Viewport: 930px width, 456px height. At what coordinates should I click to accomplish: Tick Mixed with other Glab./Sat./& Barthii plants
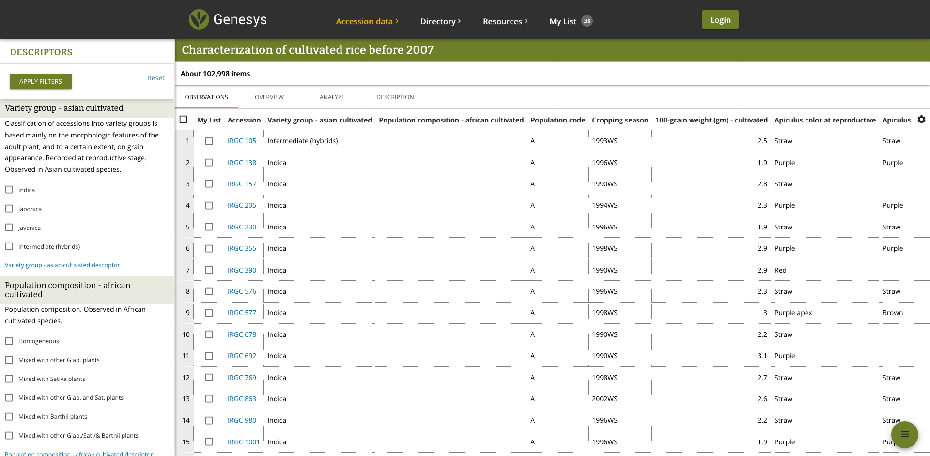coord(9,435)
